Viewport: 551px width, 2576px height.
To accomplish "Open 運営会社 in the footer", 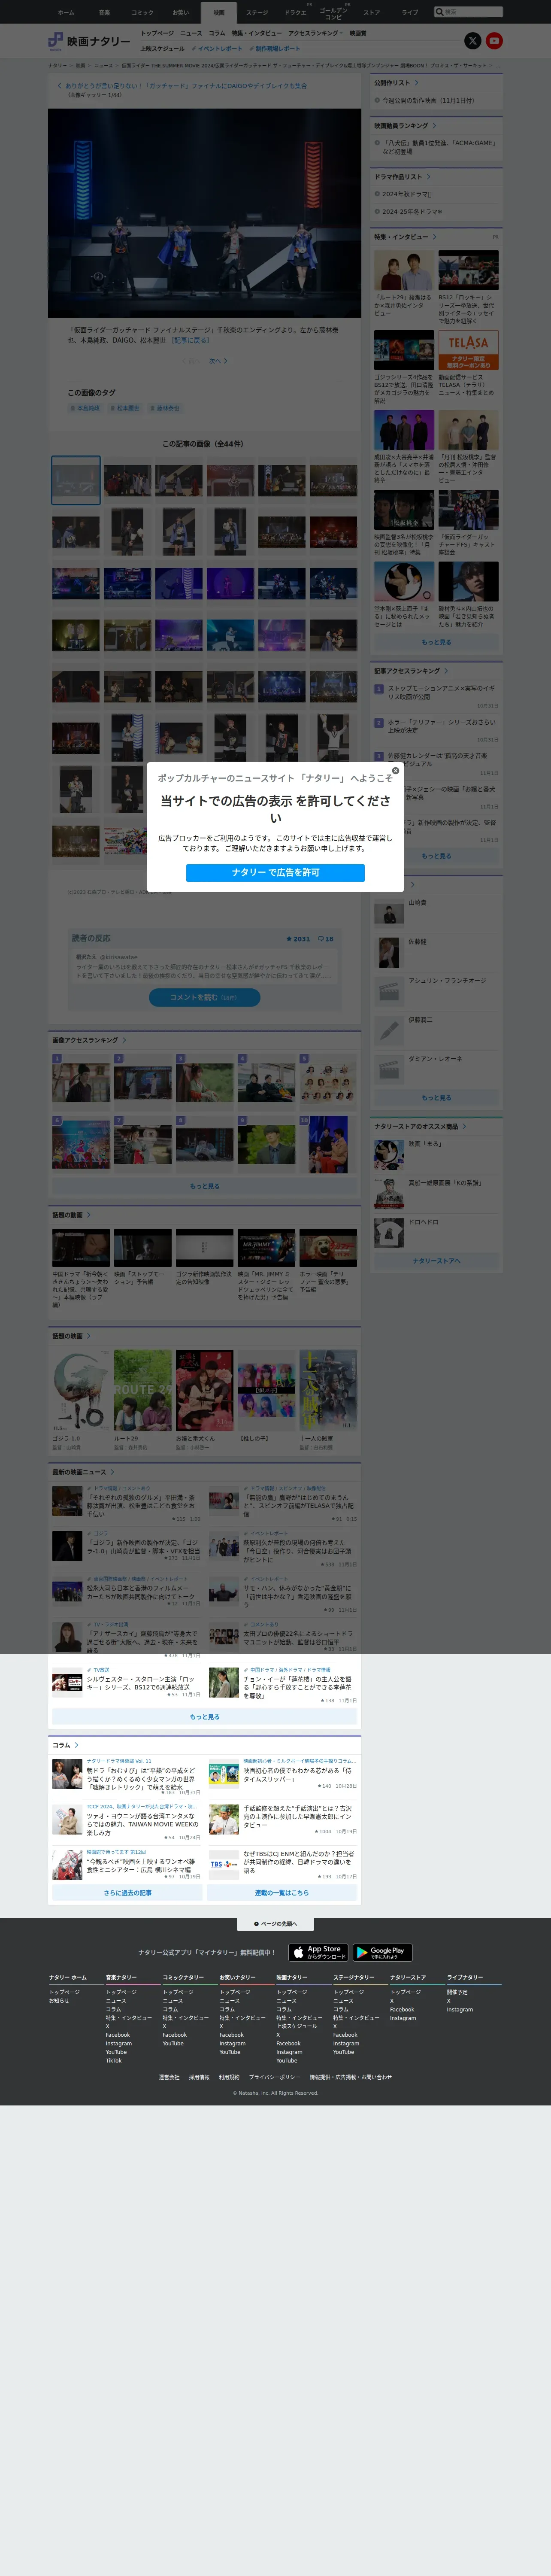I will (169, 2077).
